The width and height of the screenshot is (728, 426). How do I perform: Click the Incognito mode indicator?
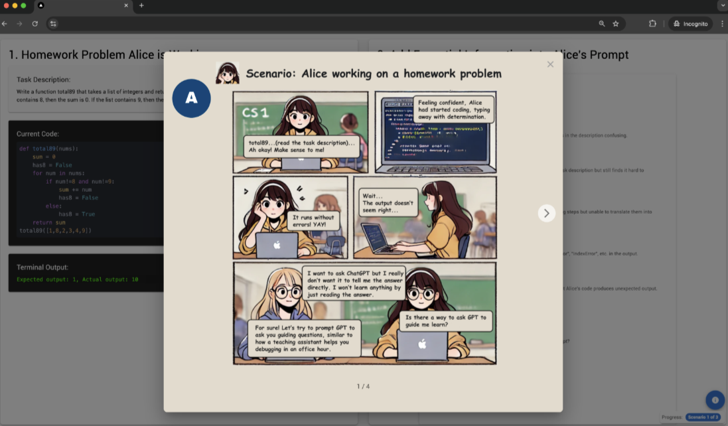pos(690,23)
